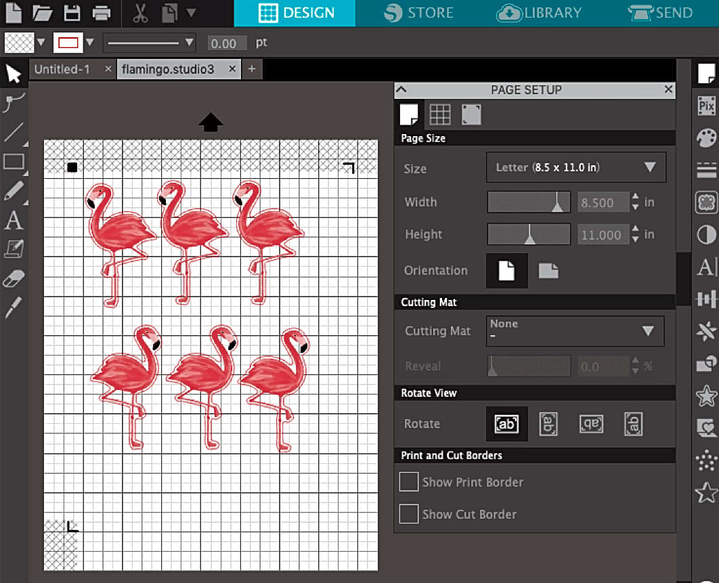
Task: Open the dropdown arrow beside the paste icon
Action: 192,12
